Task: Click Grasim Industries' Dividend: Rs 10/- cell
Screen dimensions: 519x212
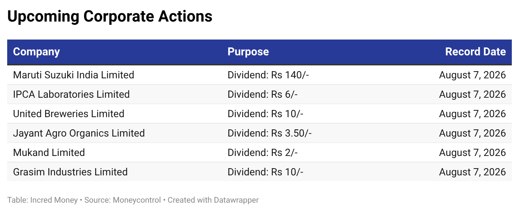Action: tap(266, 172)
